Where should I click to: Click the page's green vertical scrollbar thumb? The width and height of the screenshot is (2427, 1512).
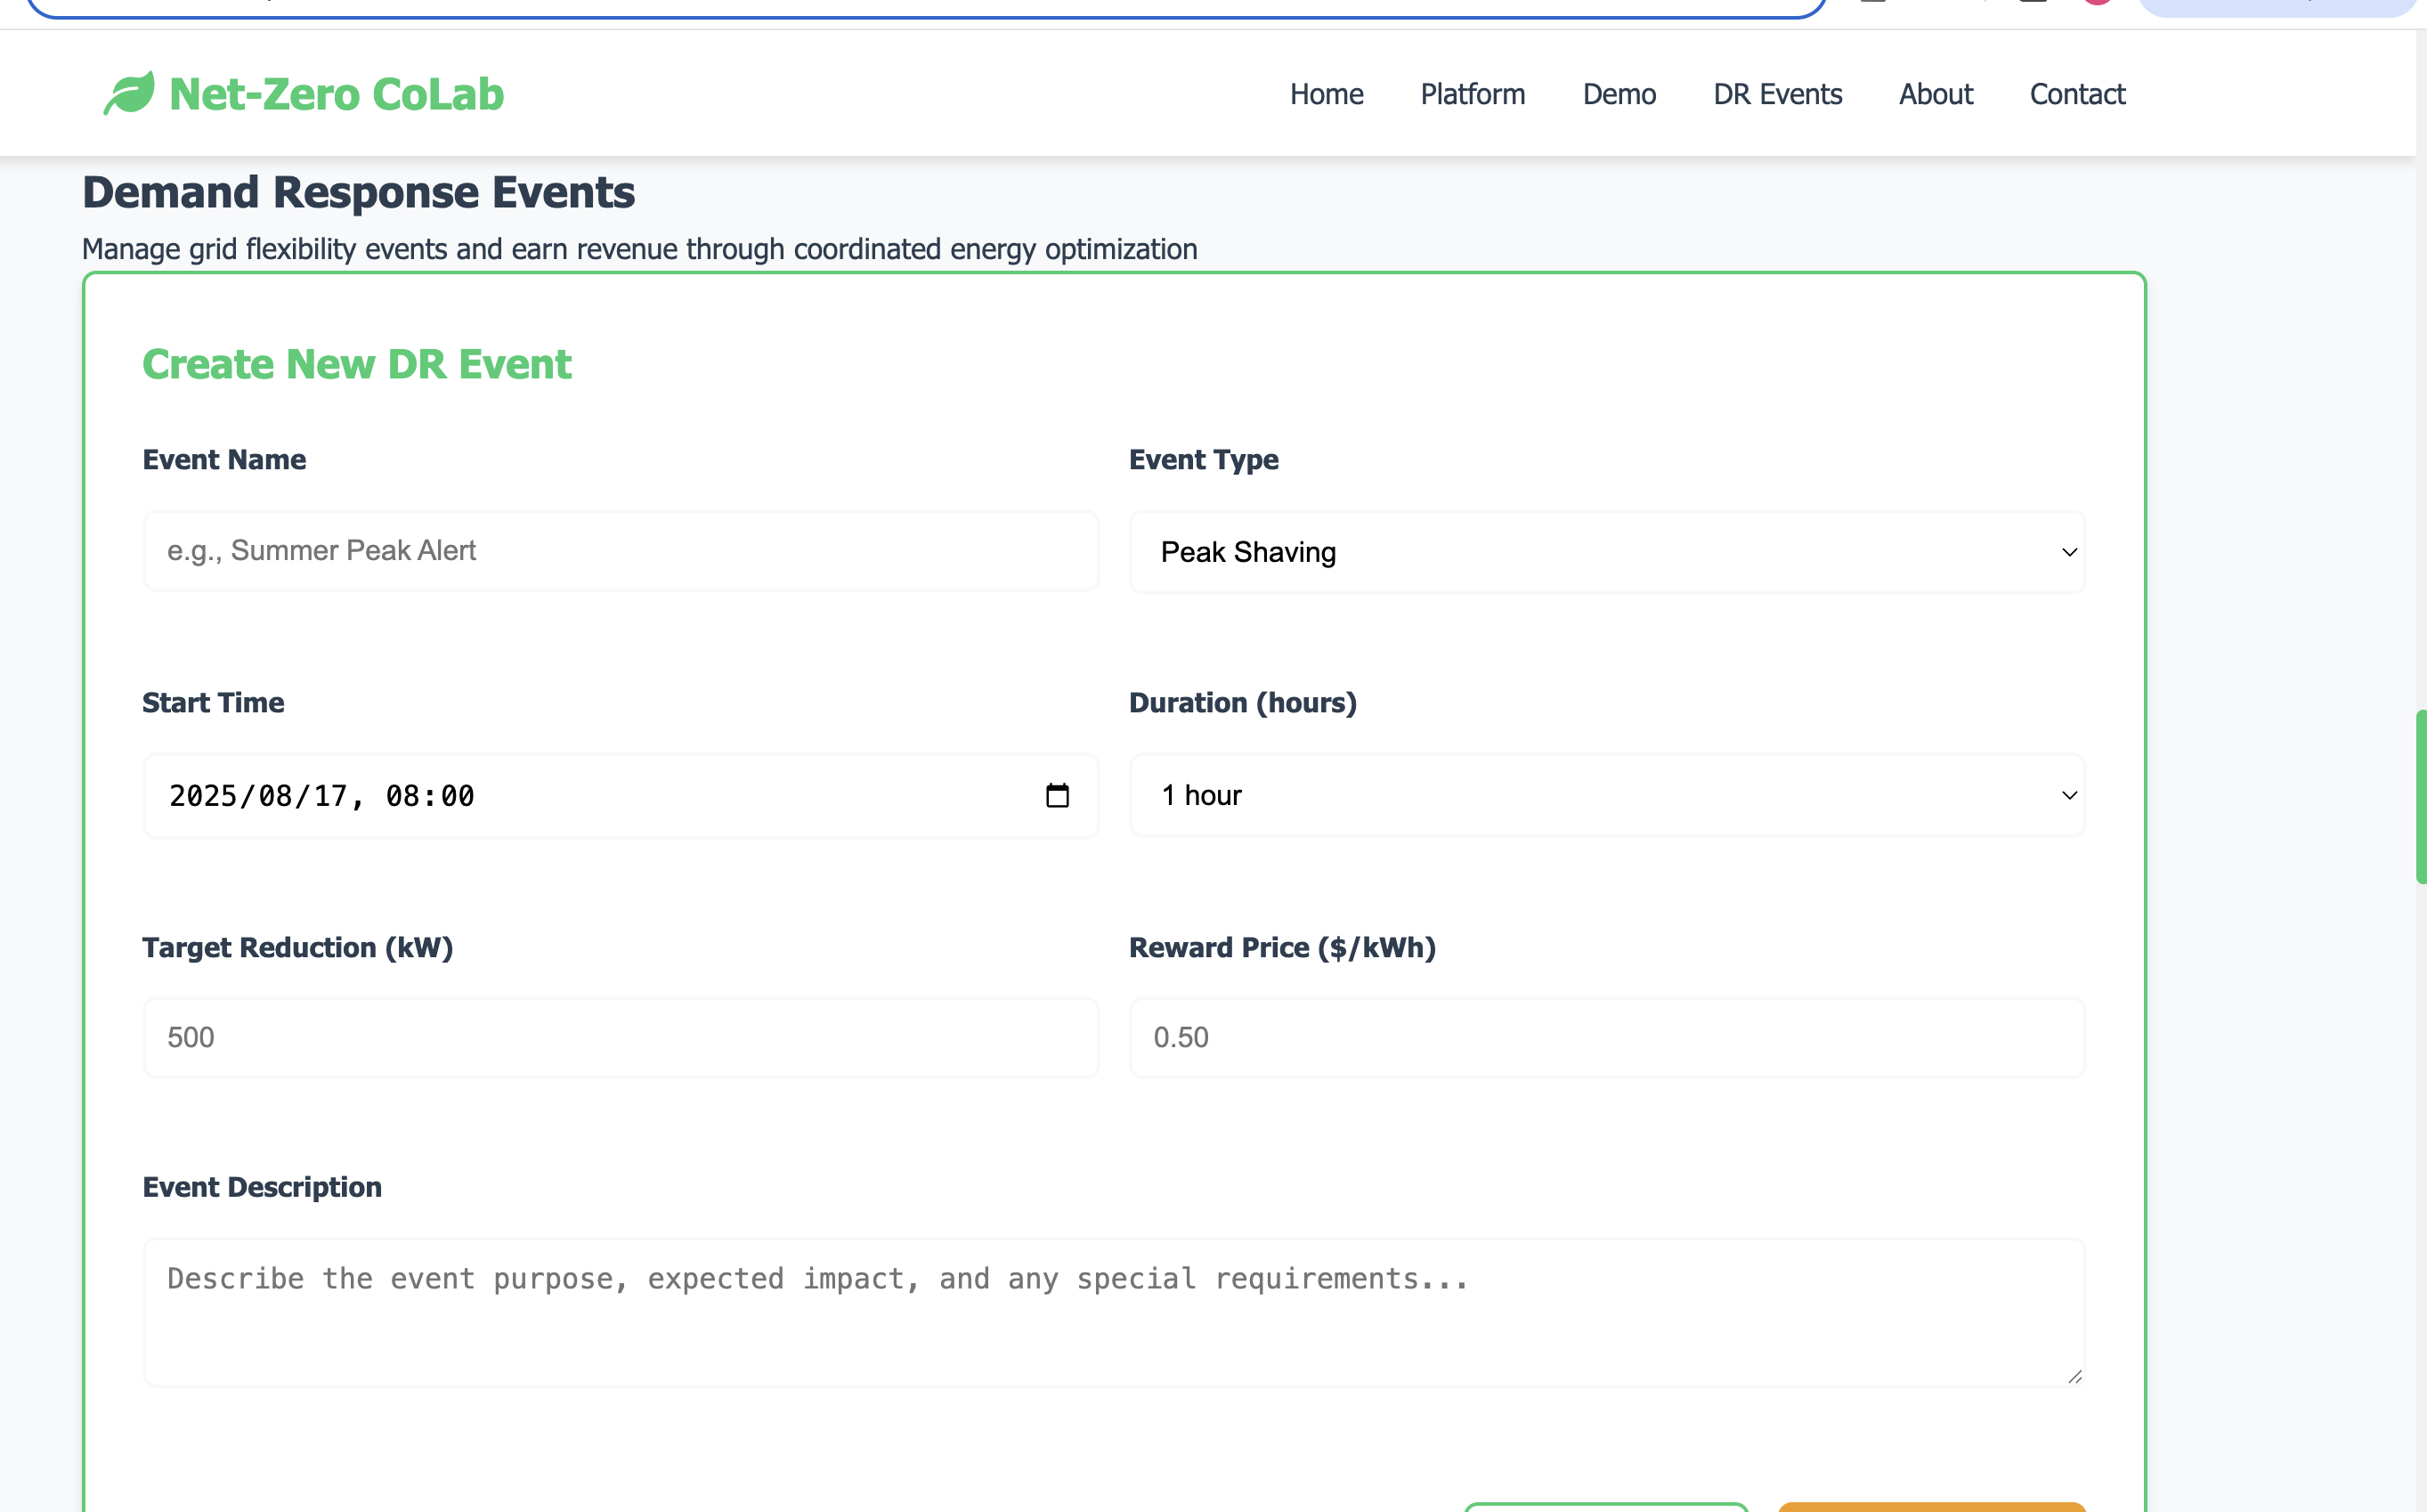(2420, 797)
